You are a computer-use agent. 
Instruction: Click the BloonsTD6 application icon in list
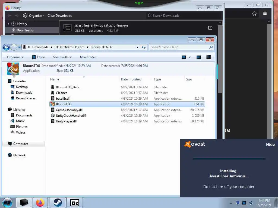click(x=53, y=104)
